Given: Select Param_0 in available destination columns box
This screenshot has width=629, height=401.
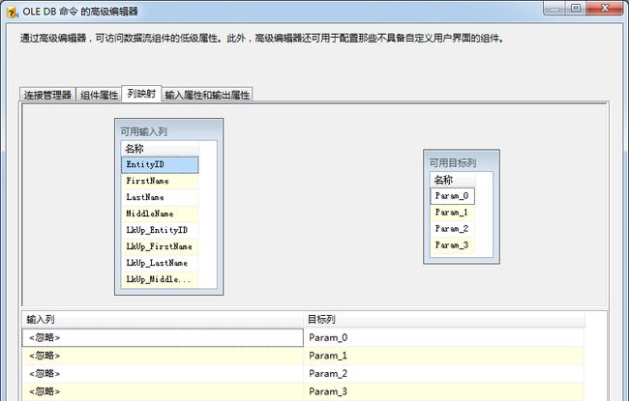Looking at the screenshot, I should [453, 196].
